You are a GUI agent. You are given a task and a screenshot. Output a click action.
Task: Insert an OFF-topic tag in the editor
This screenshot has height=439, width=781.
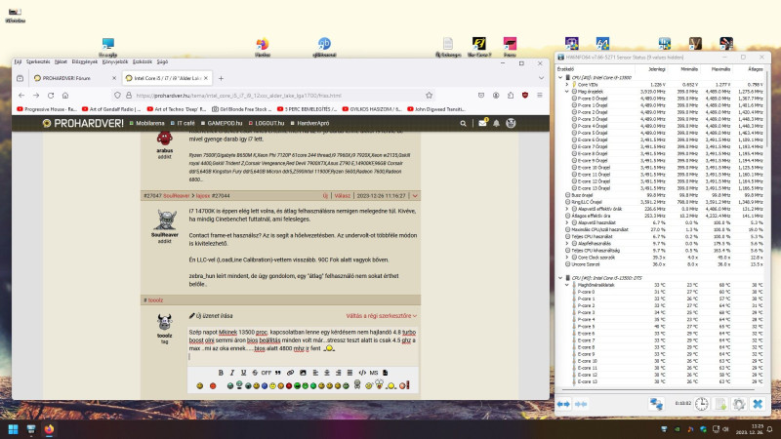(267, 373)
